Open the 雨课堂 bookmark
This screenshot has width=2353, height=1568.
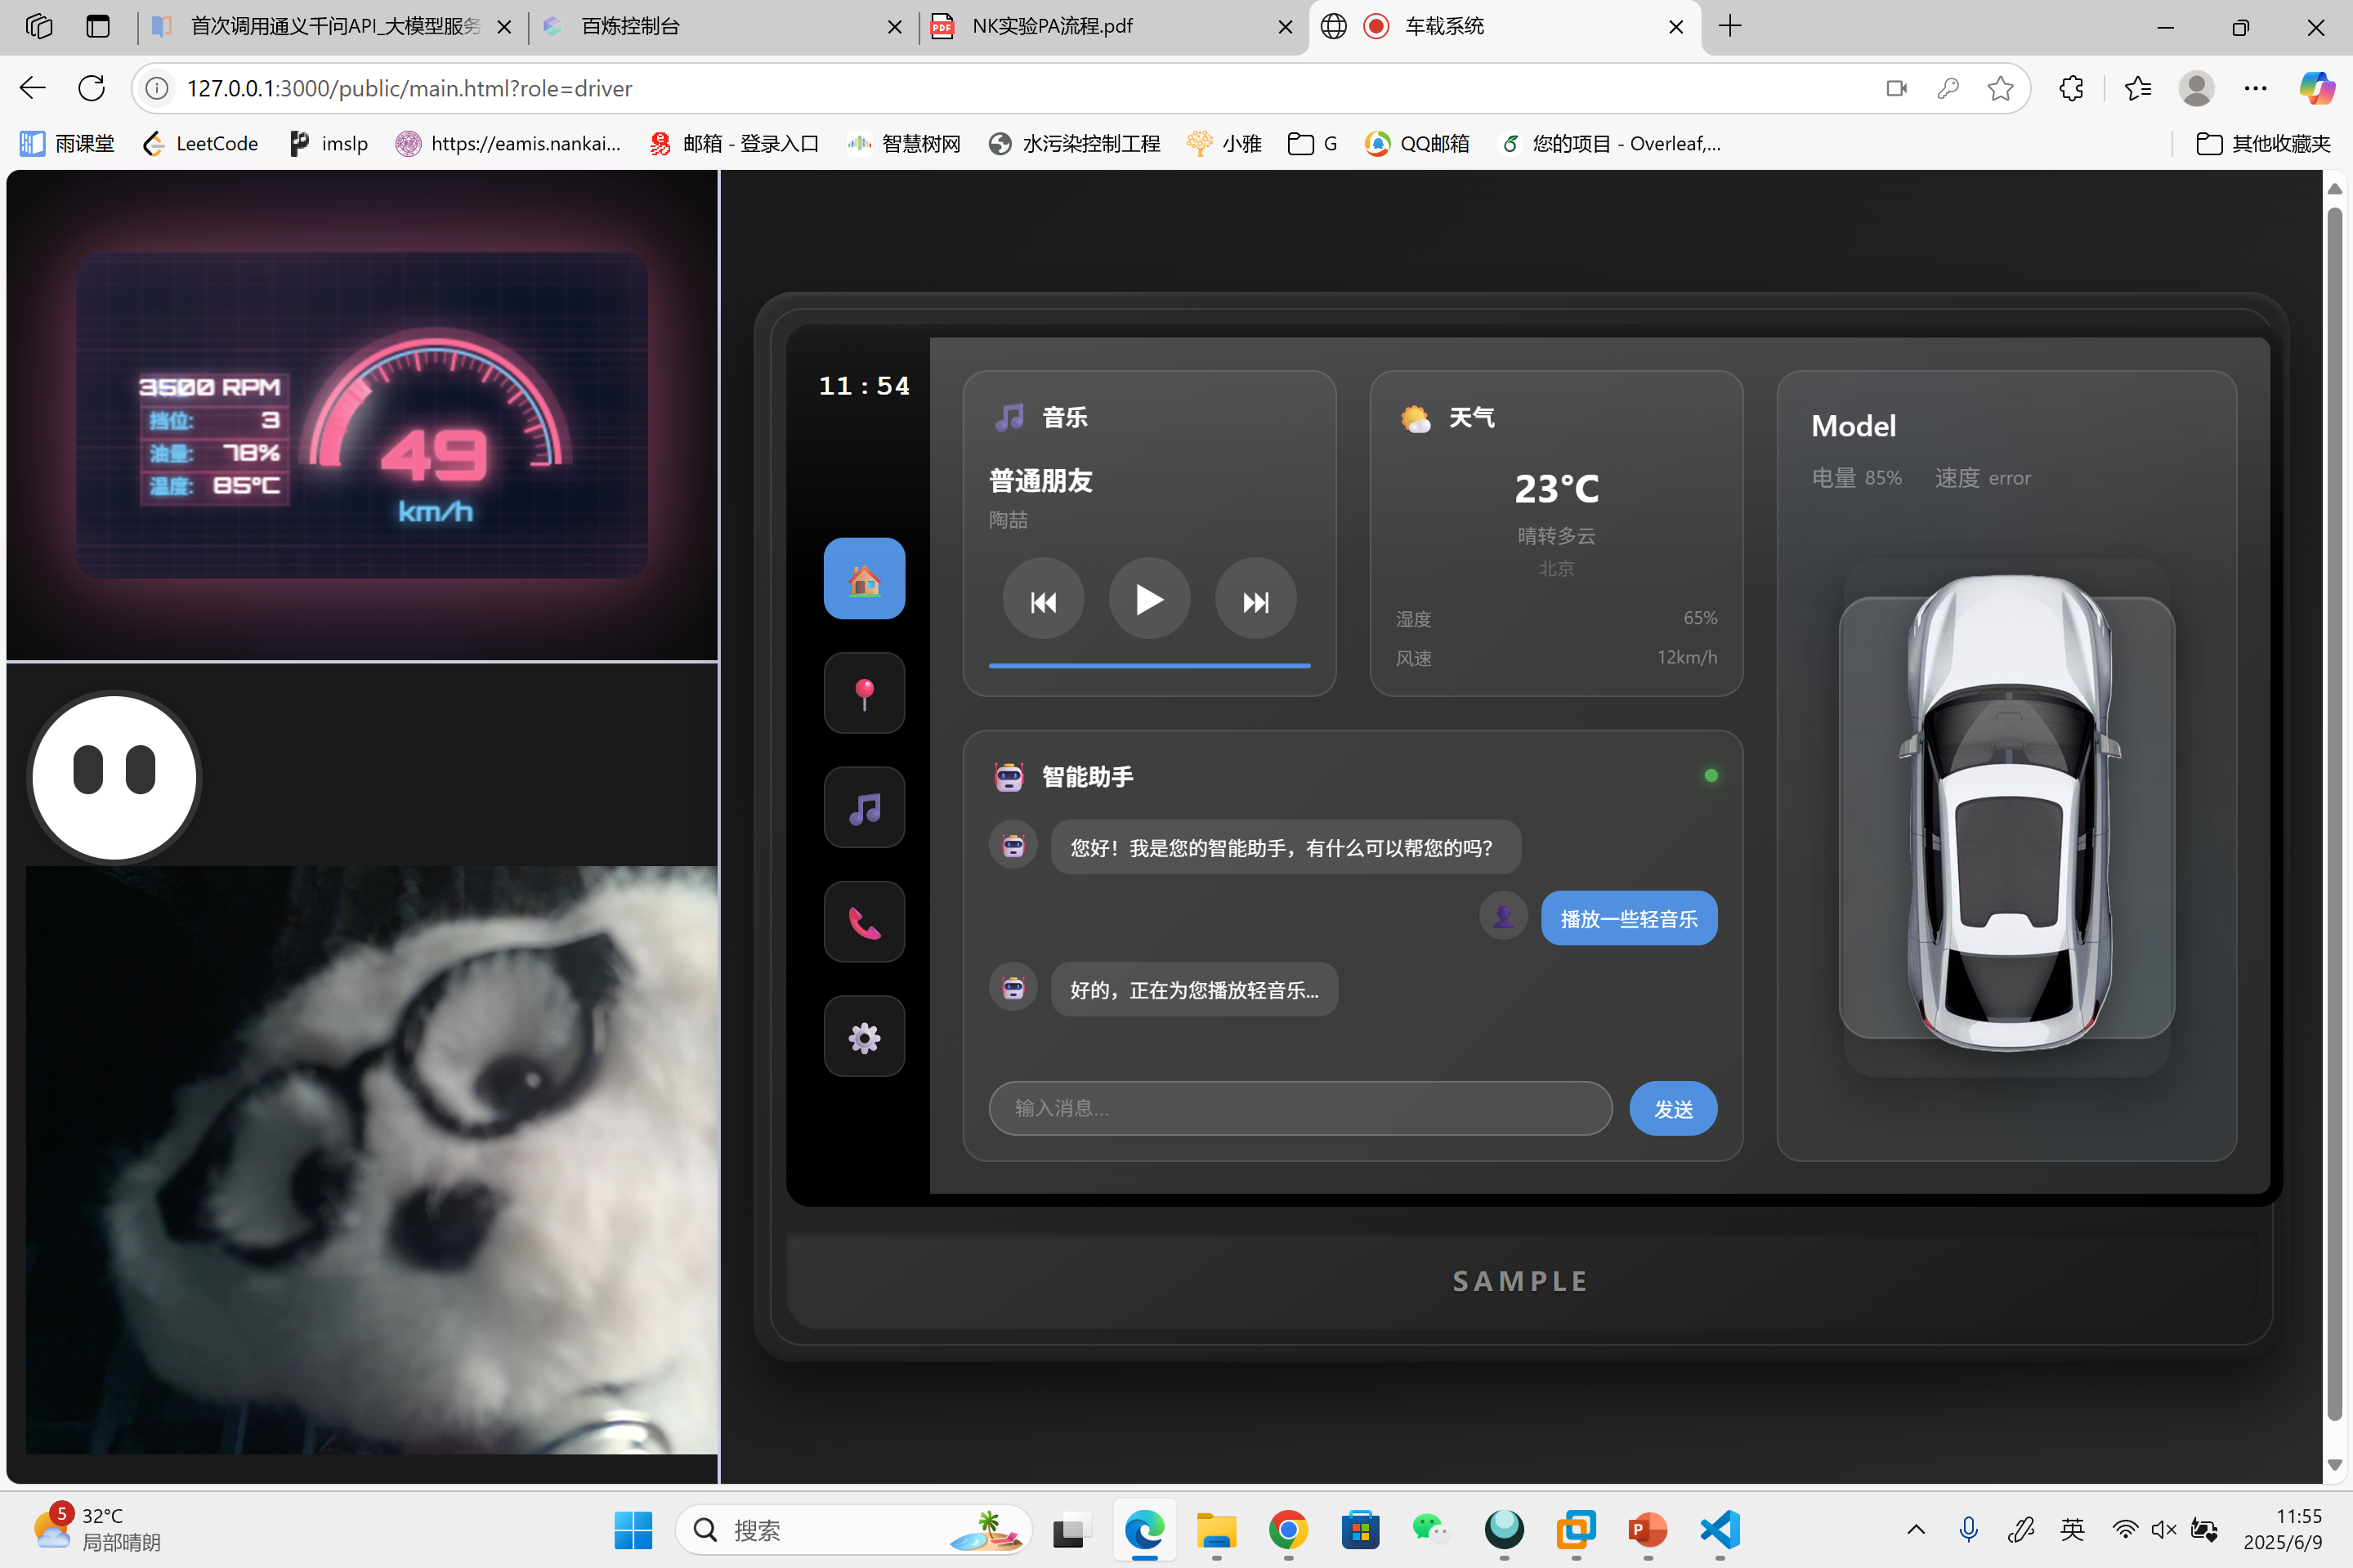click(x=67, y=144)
